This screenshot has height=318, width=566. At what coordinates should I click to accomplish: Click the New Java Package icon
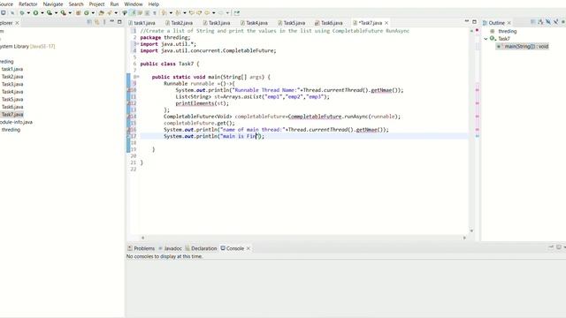[78, 12]
